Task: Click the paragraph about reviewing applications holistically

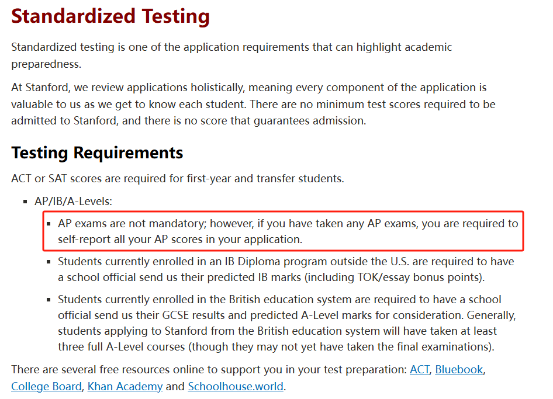Action: (x=253, y=105)
